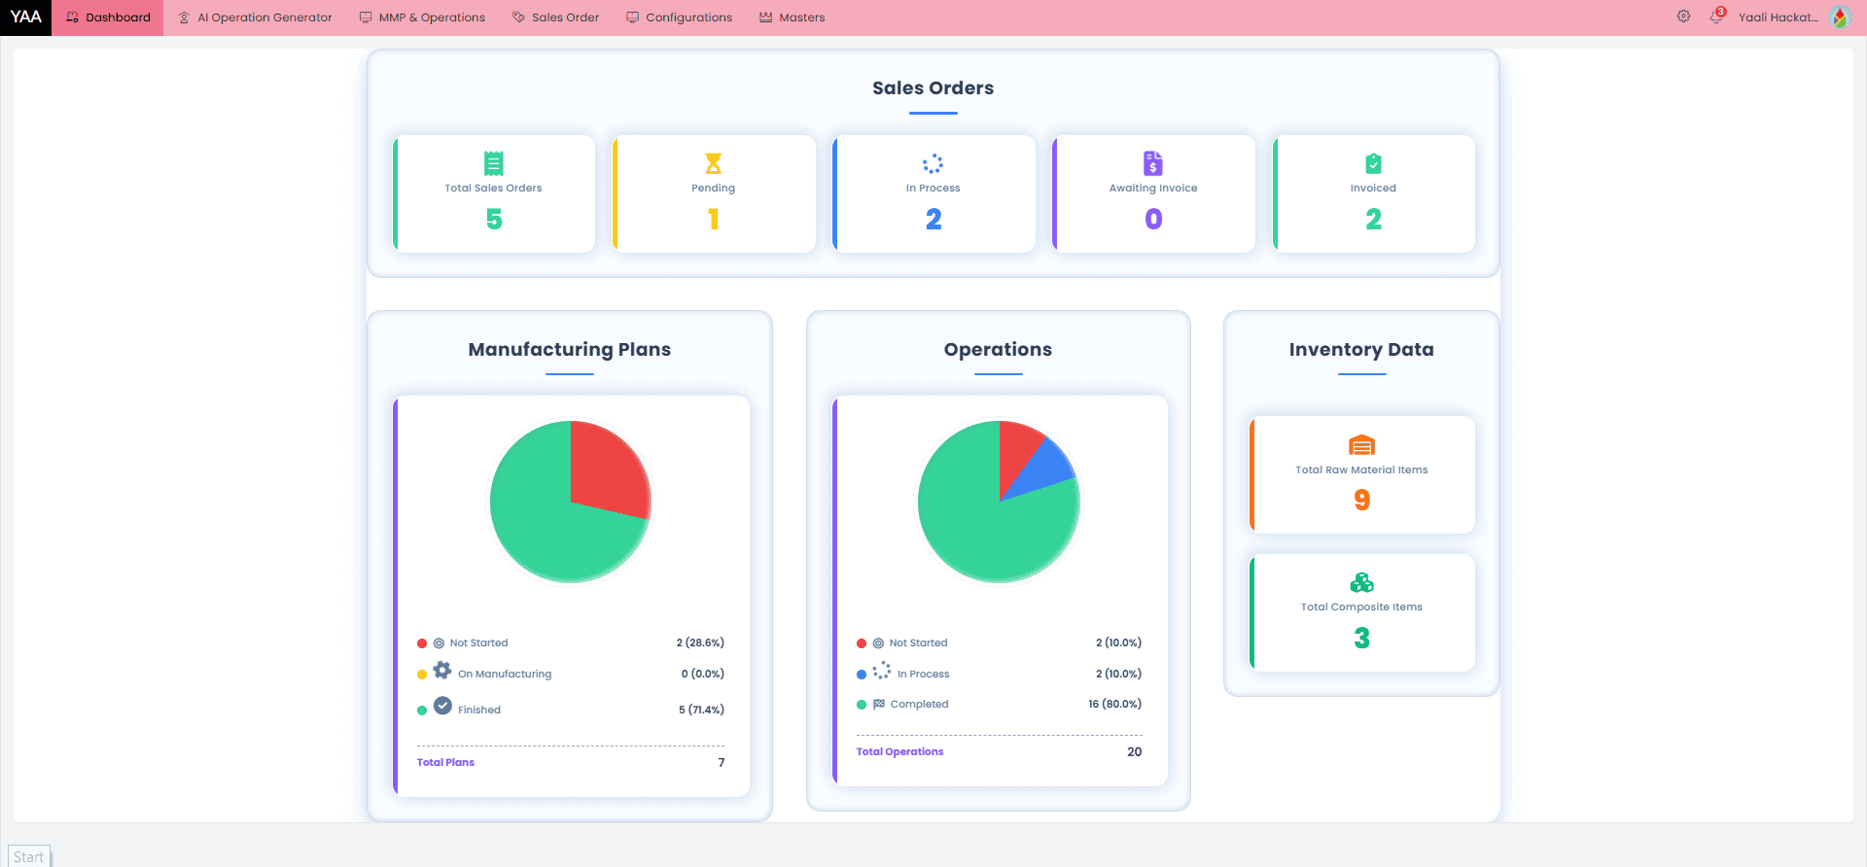Click the red Not Started manufacturing legend dot
This screenshot has height=867, width=1867.
(422, 643)
